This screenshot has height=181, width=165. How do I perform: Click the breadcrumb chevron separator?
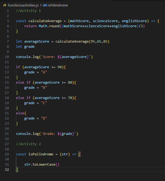coord(41,5)
